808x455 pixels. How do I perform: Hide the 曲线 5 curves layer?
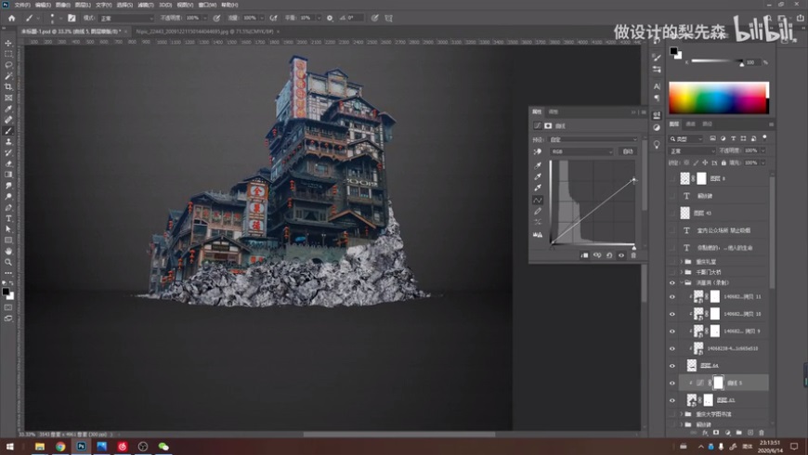coord(672,383)
